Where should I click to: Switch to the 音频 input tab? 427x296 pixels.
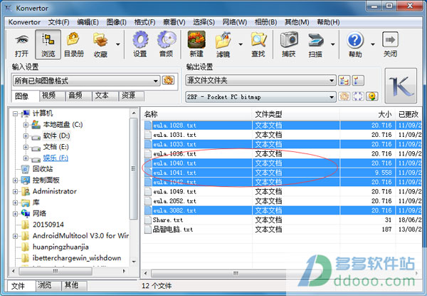coord(78,96)
